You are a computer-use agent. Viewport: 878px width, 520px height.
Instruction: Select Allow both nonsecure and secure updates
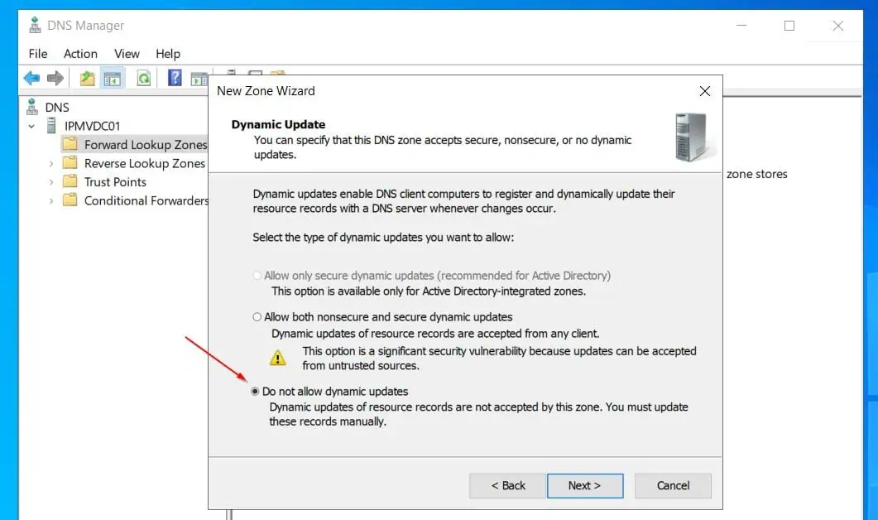tap(257, 317)
